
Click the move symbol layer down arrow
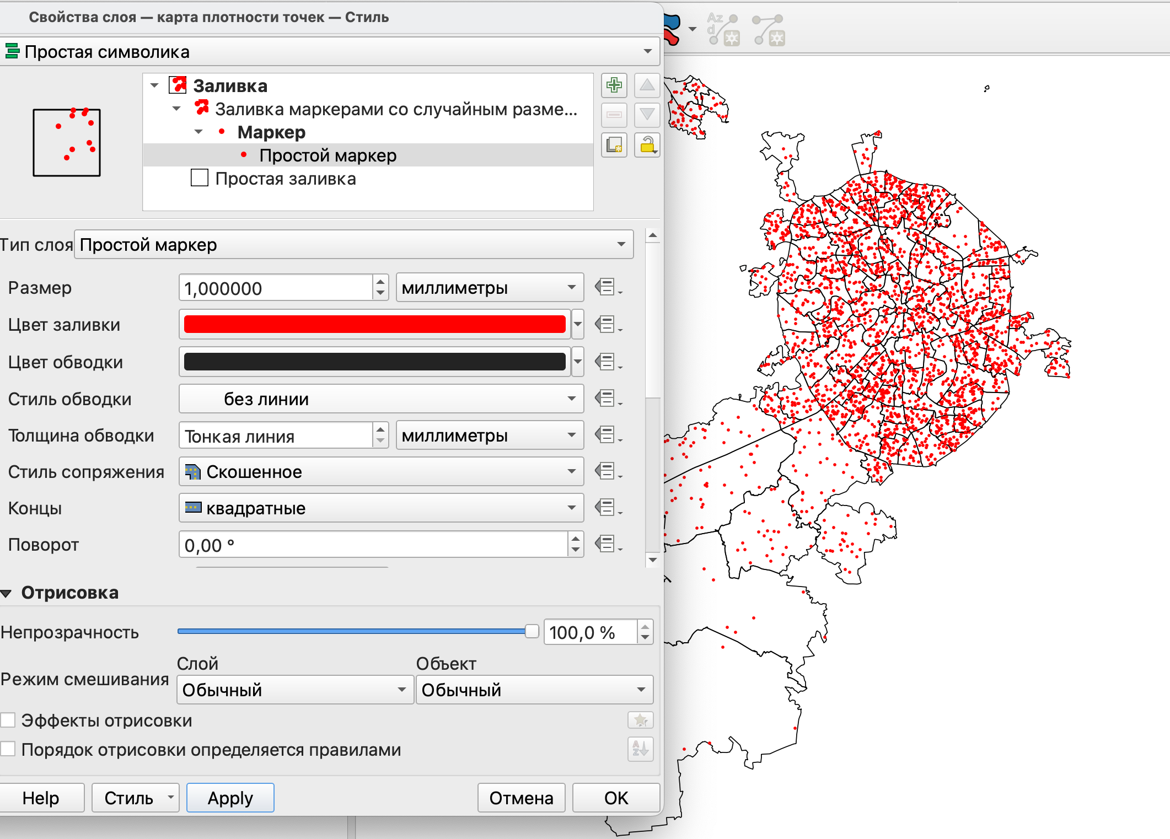click(647, 115)
